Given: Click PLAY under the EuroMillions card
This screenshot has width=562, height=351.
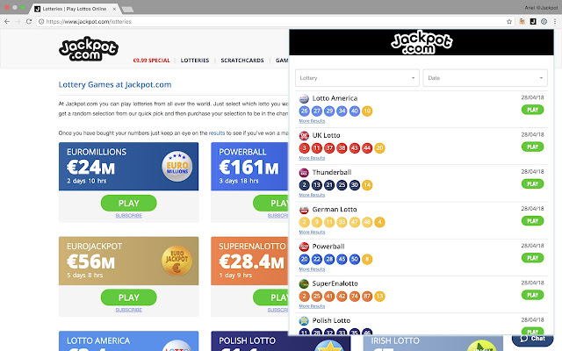Looking at the screenshot, I should point(129,203).
